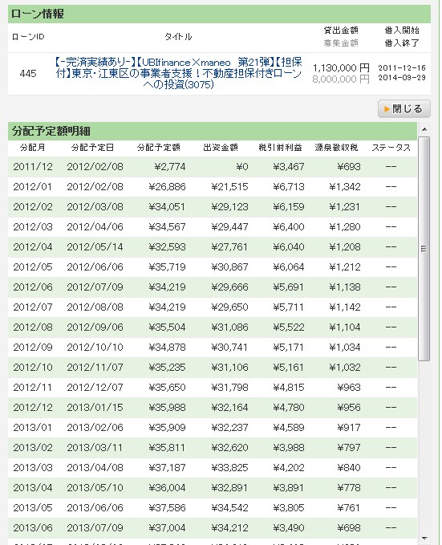The image size is (442, 545).
Task: Click the 分配月 column header
Action: tap(33, 148)
